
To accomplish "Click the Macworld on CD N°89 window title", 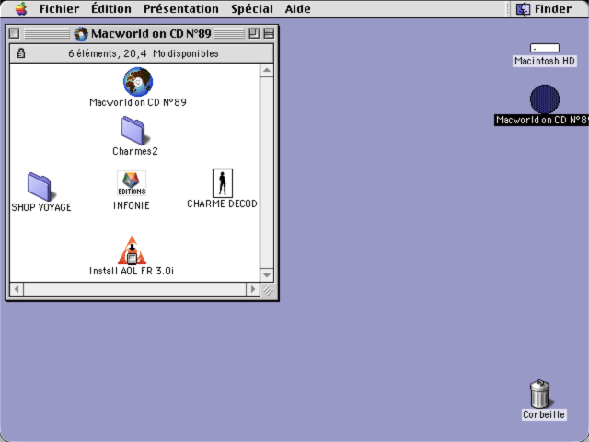I will tap(151, 34).
